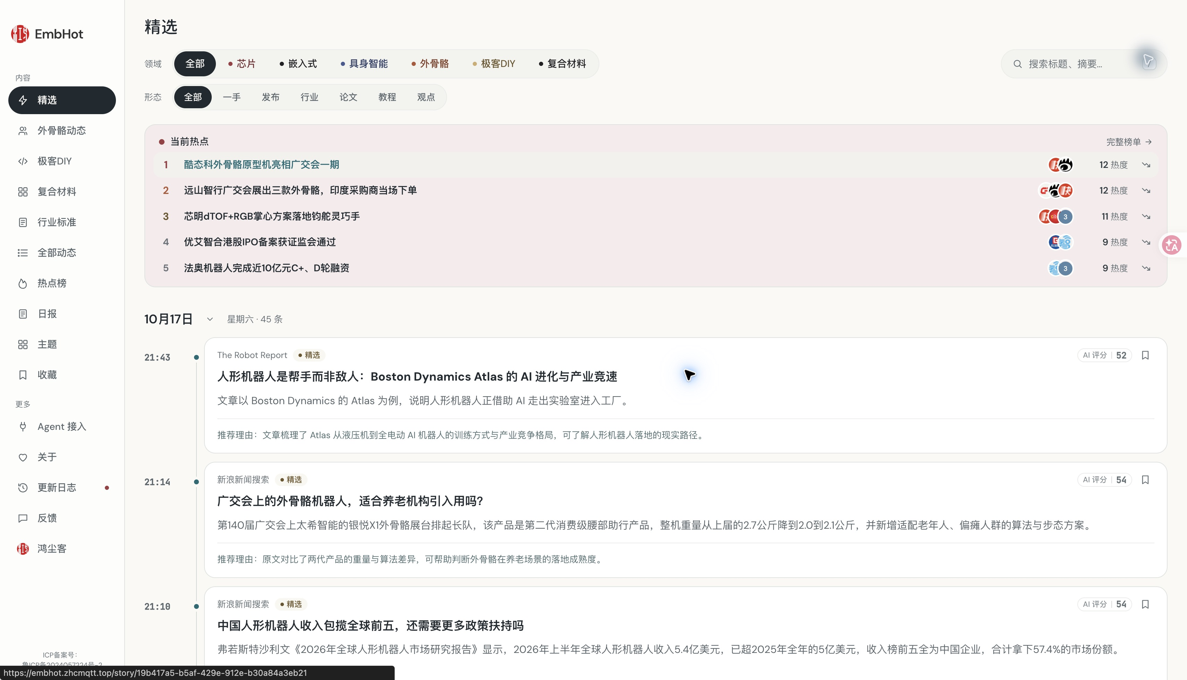The height and width of the screenshot is (680, 1187).
Task: Open 外骨骼动态 in the sidebar
Action: coord(62,130)
